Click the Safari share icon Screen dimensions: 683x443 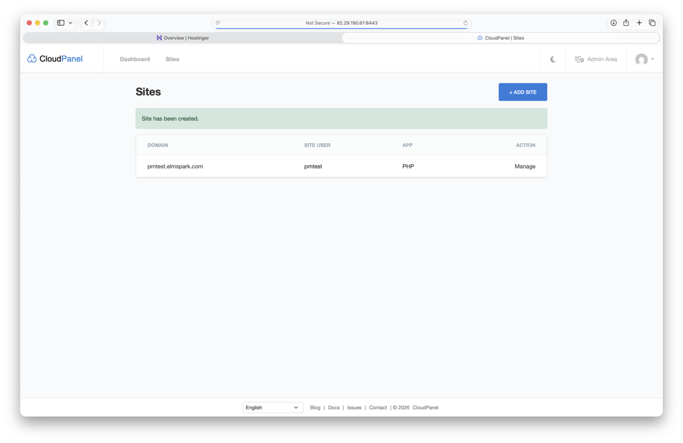626,23
